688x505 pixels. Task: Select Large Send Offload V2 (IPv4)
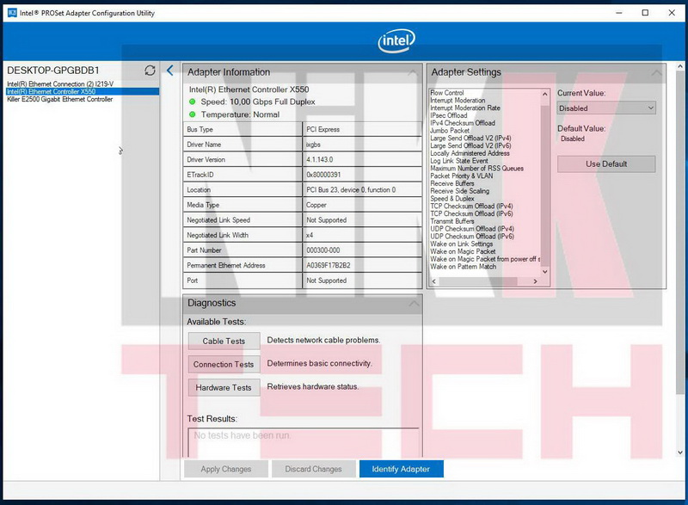[x=470, y=139]
